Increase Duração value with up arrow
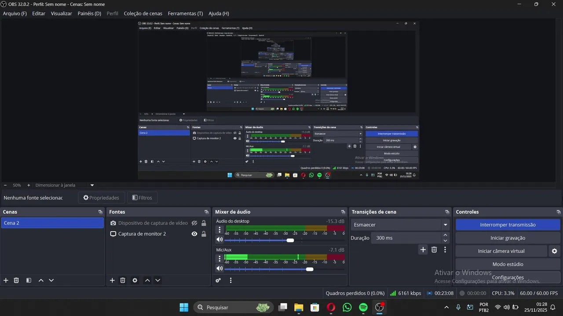This screenshot has width=563, height=316. tap(445, 235)
